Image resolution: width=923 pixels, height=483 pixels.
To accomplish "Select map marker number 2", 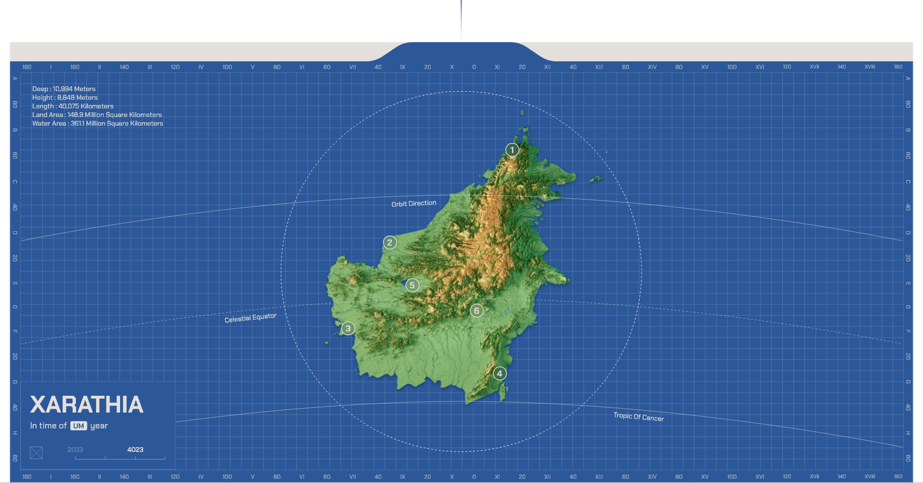I will pyautogui.click(x=390, y=243).
